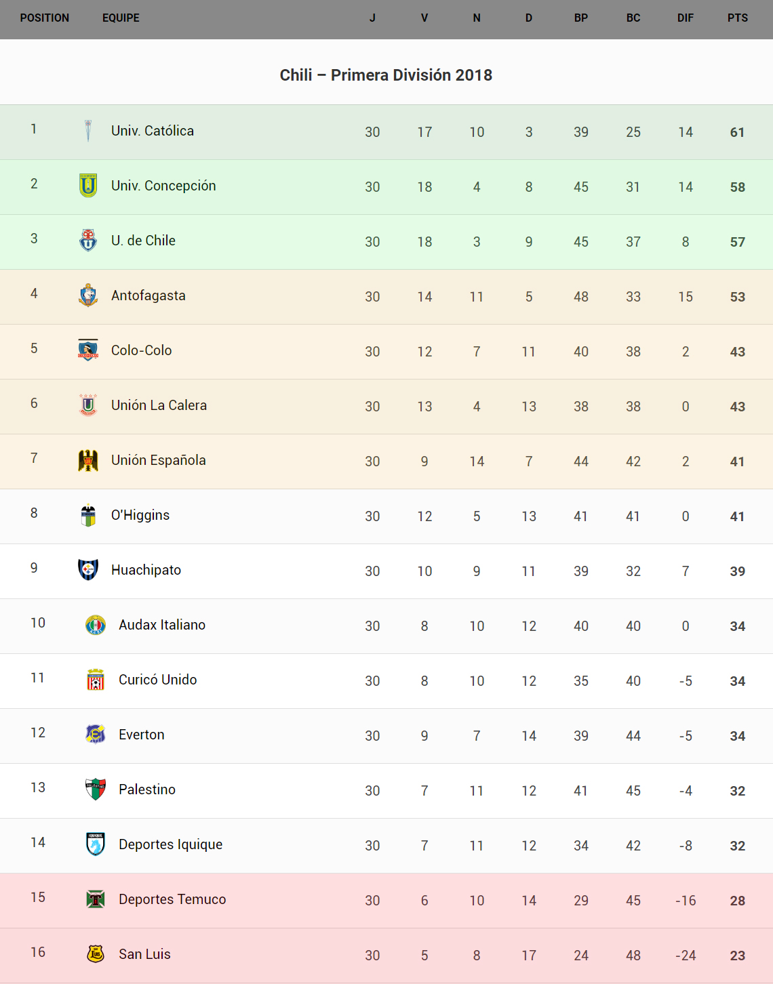Viewport: 773px width, 984px height.
Task: Click the POSITION column header
Action: (x=45, y=18)
